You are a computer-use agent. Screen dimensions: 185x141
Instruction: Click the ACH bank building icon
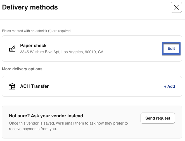tap(12, 86)
